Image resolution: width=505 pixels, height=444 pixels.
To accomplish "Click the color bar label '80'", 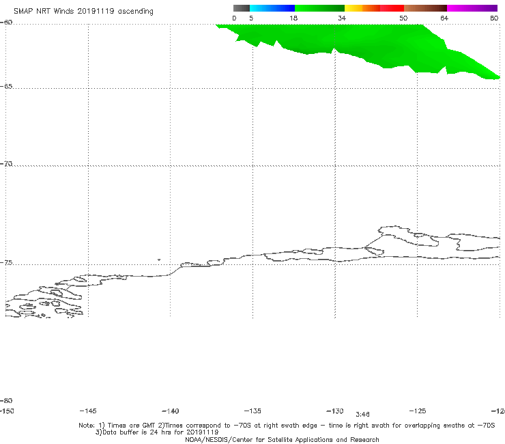I will pyautogui.click(x=494, y=18).
